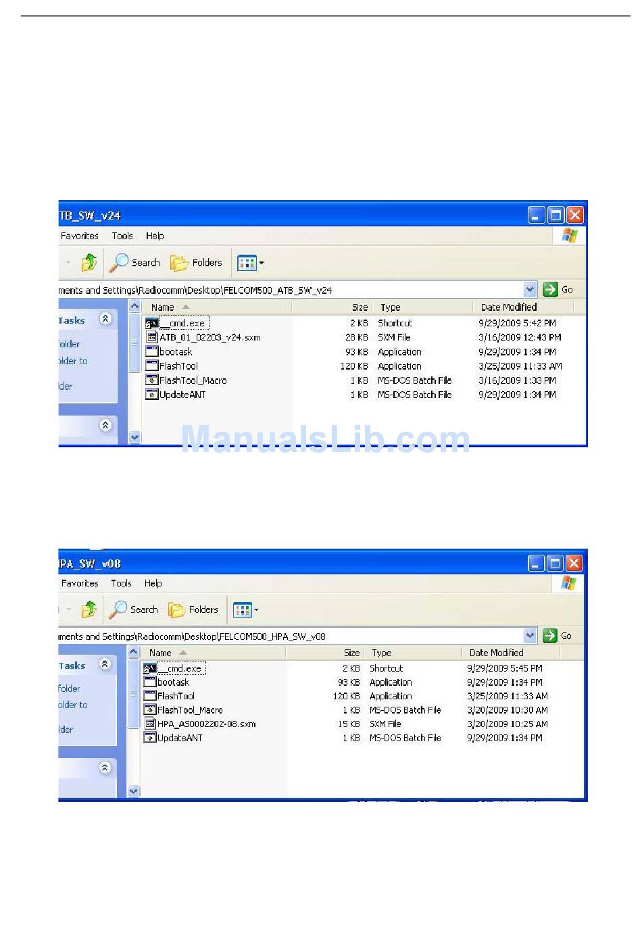This screenshot has height=952, width=642.
Task: Click "28 KB" size in ATB_SW_v24 window
Action: (x=357, y=337)
